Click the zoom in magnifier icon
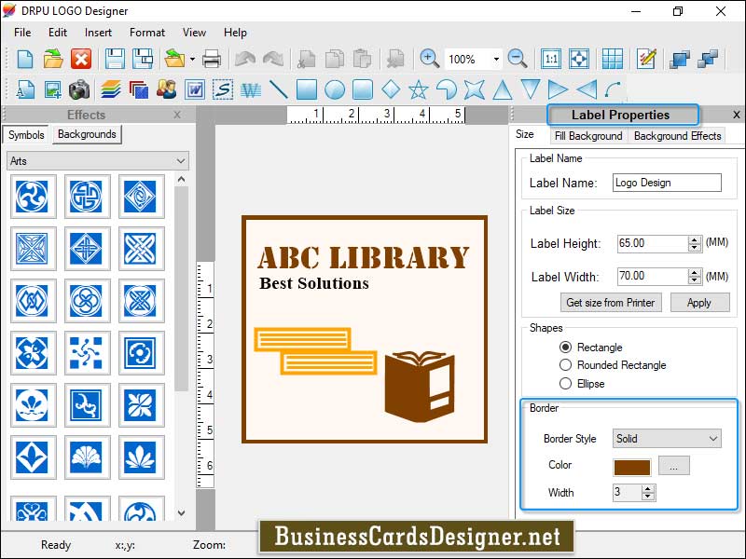This screenshot has width=746, height=559. (x=429, y=59)
